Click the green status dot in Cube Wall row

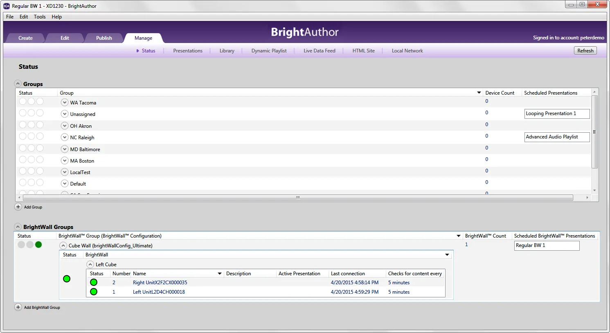[38, 245]
